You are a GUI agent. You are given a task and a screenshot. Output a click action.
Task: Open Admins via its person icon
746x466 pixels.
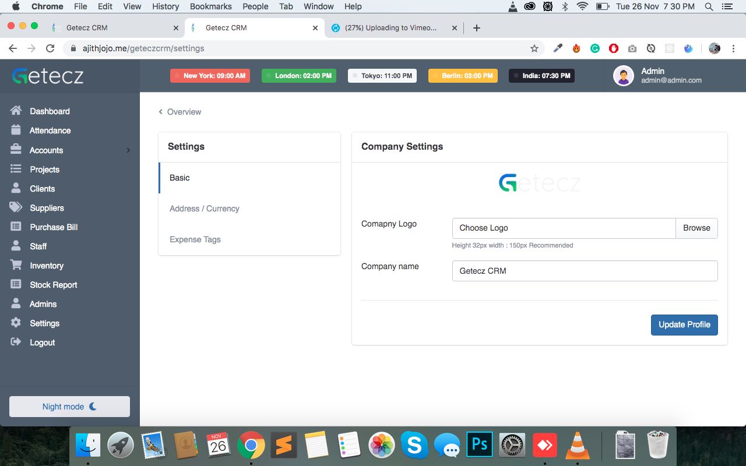[x=16, y=303]
